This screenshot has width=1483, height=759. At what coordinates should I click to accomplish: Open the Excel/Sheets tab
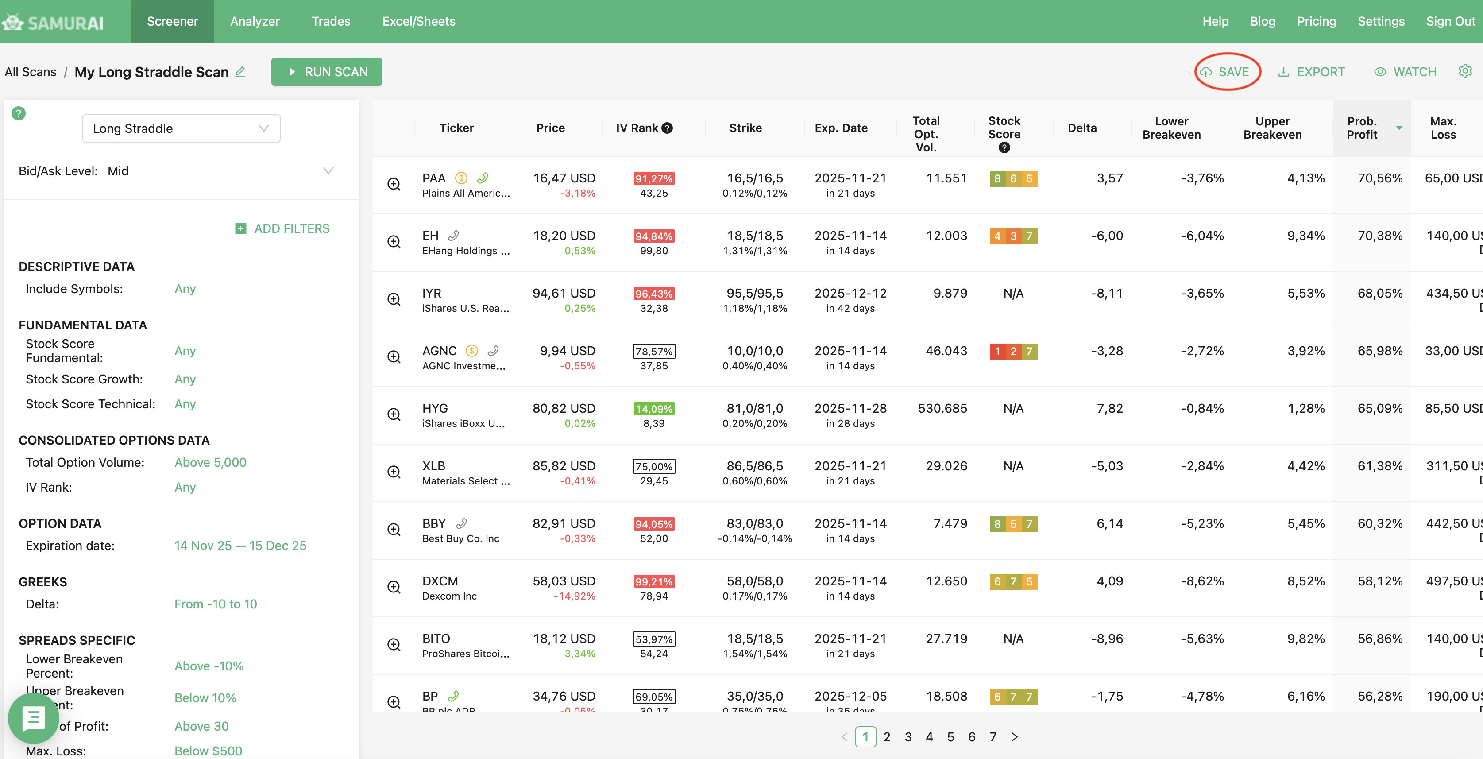coord(418,21)
